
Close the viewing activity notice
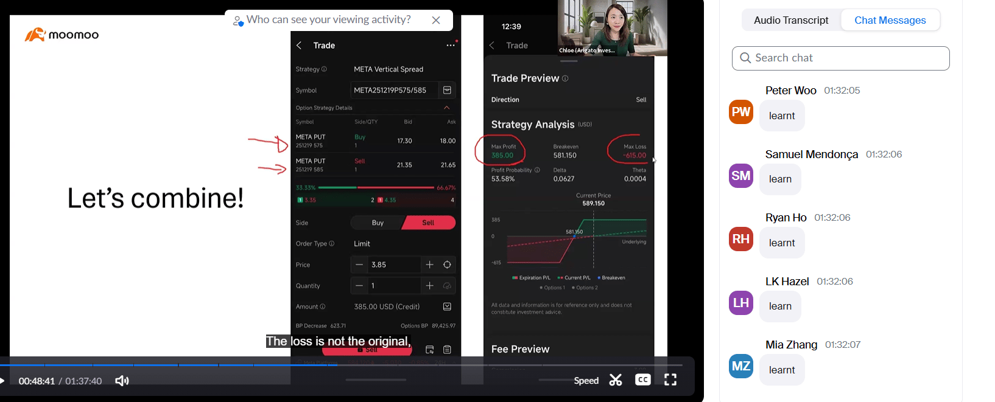tap(436, 20)
